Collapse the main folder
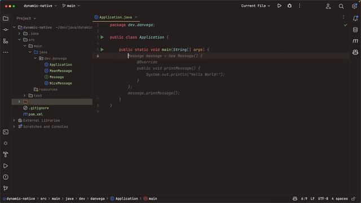The image size is (361, 203). (x=25, y=46)
